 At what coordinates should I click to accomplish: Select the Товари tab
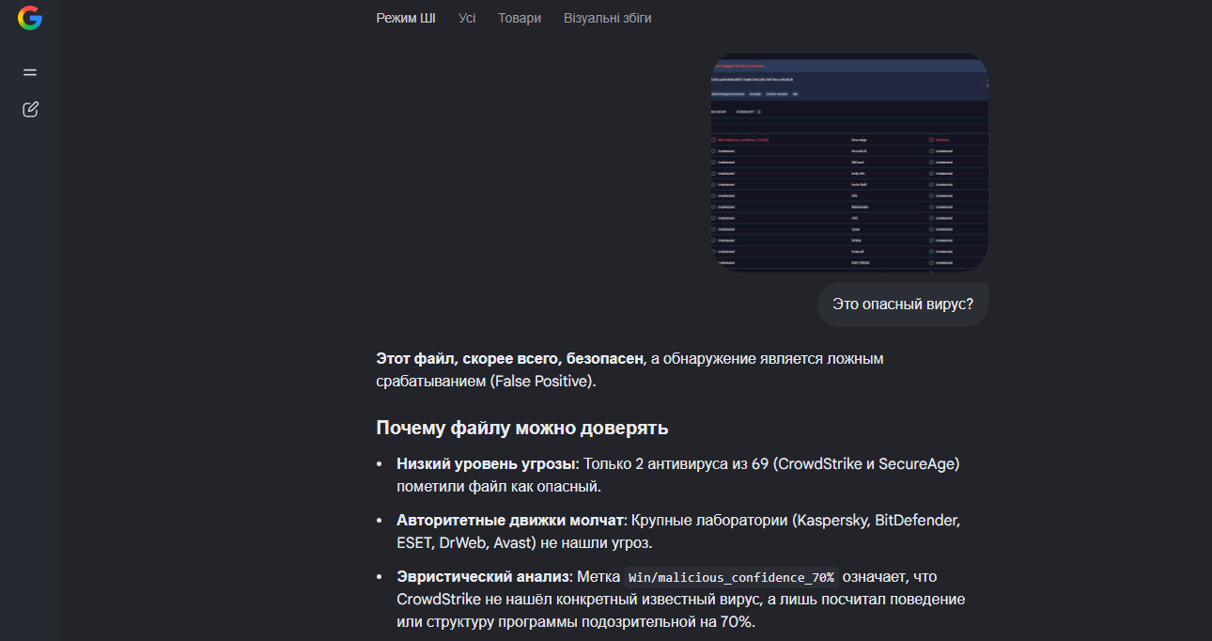tap(520, 18)
